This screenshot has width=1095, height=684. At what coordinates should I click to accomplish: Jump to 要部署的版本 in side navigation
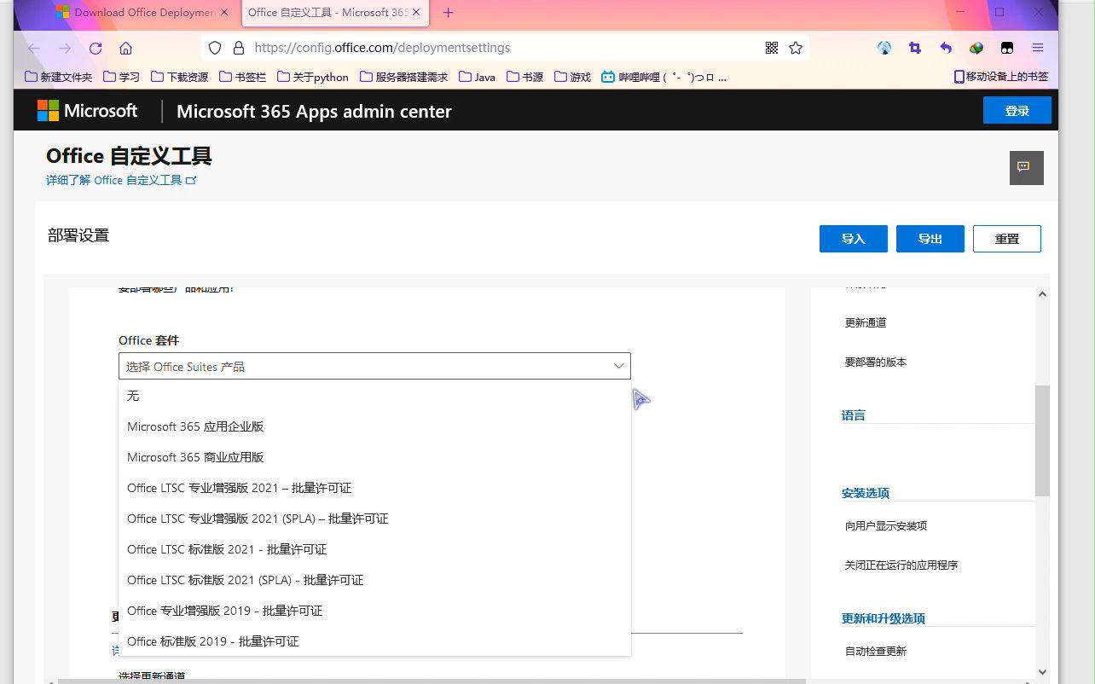click(x=876, y=362)
